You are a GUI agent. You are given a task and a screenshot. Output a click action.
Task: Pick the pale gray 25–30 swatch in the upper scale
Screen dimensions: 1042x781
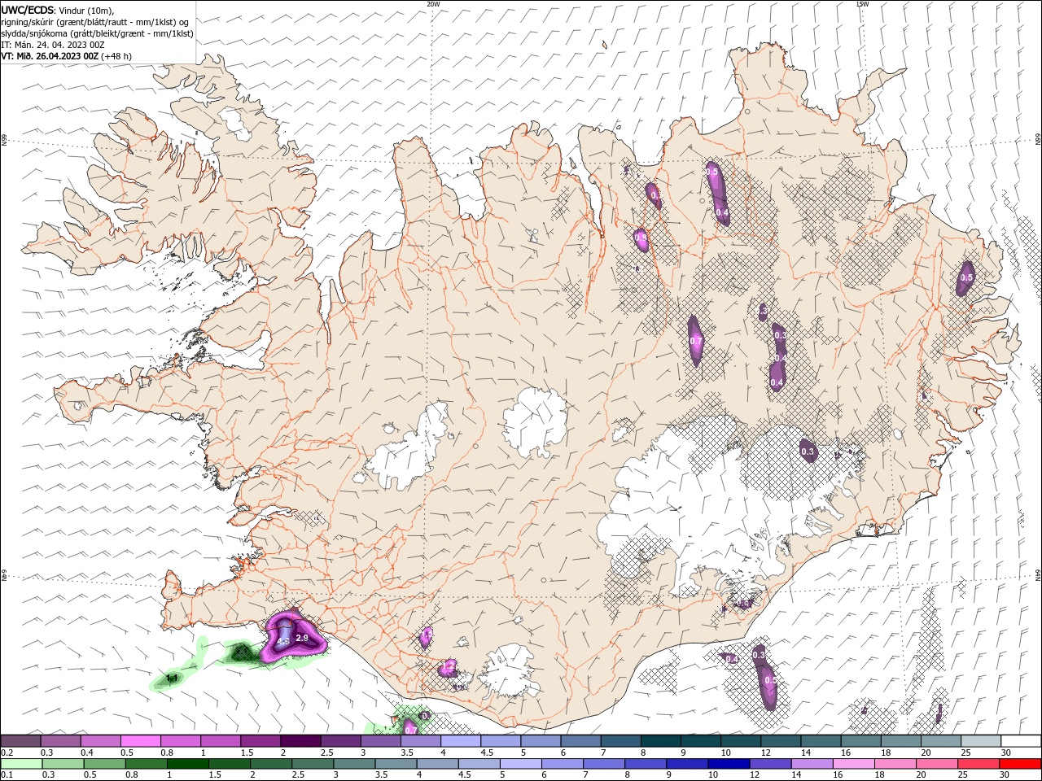click(x=981, y=741)
